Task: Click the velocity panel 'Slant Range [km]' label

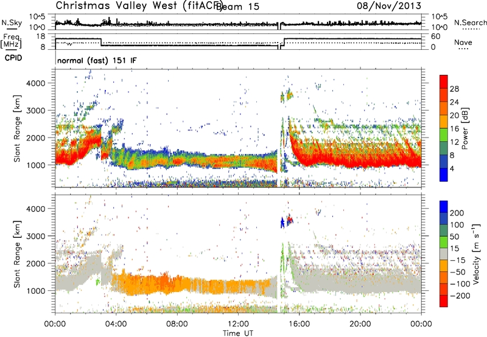Action: [x=17, y=254]
